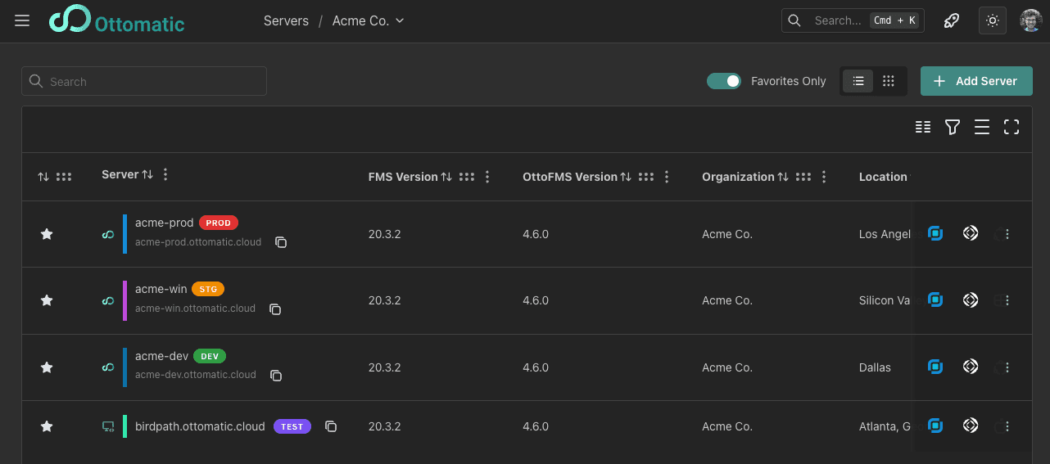Go to Servers breadcrumb
Image resolution: width=1050 pixels, height=464 pixels.
286,21
